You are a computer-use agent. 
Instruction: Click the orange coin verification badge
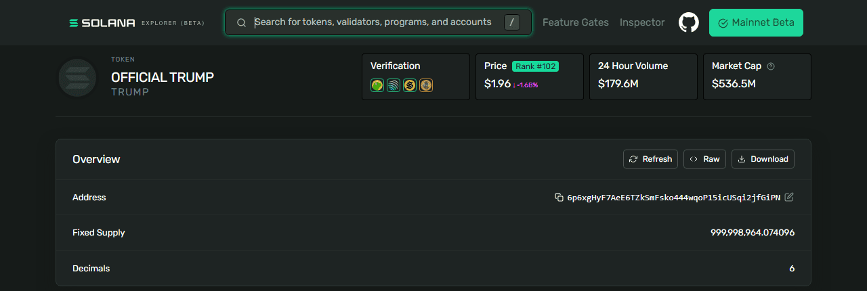point(426,85)
